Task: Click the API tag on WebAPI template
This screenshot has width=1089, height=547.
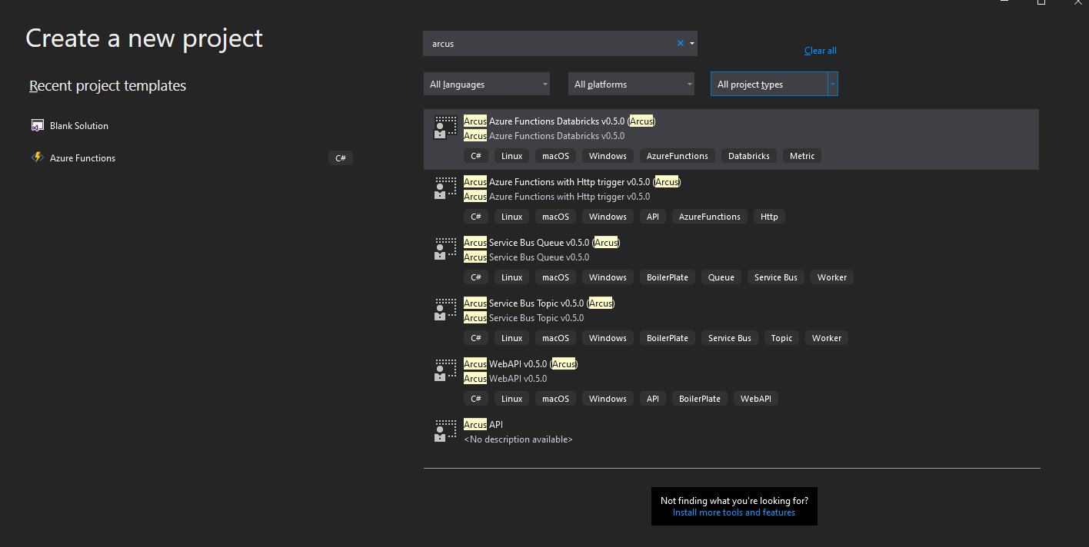Action: point(653,399)
